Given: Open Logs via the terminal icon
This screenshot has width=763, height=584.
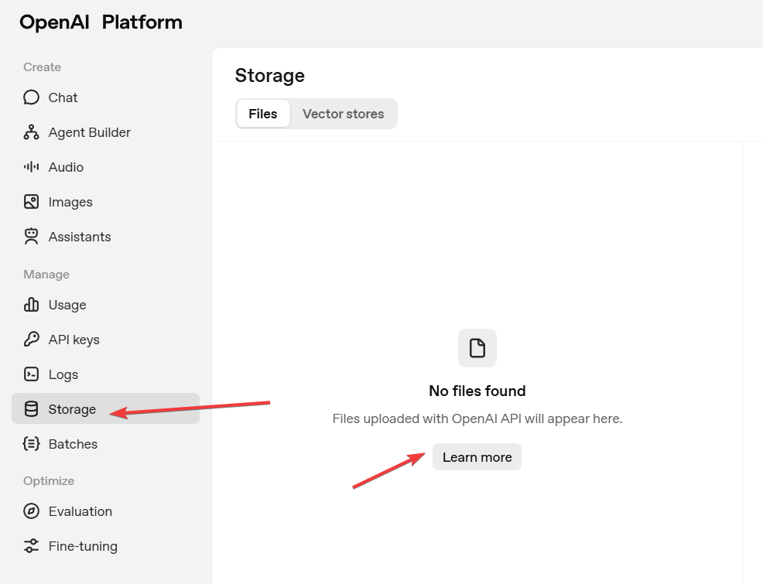Looking at the screenshot, I should [31, 374].
